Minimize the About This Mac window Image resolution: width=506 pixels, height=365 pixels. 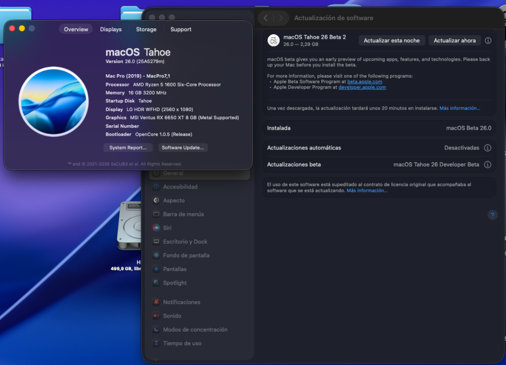tap(22, 28)
